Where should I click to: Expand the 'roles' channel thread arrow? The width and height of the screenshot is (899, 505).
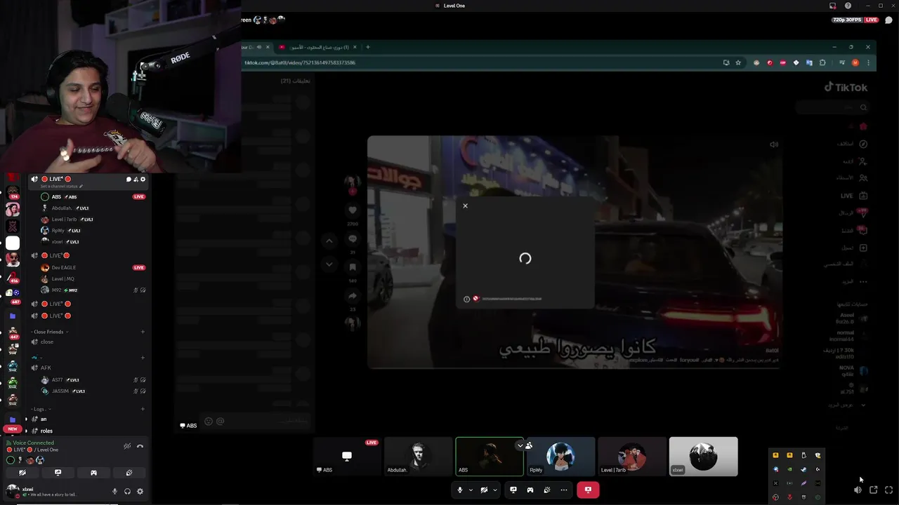tap(26, 431)
